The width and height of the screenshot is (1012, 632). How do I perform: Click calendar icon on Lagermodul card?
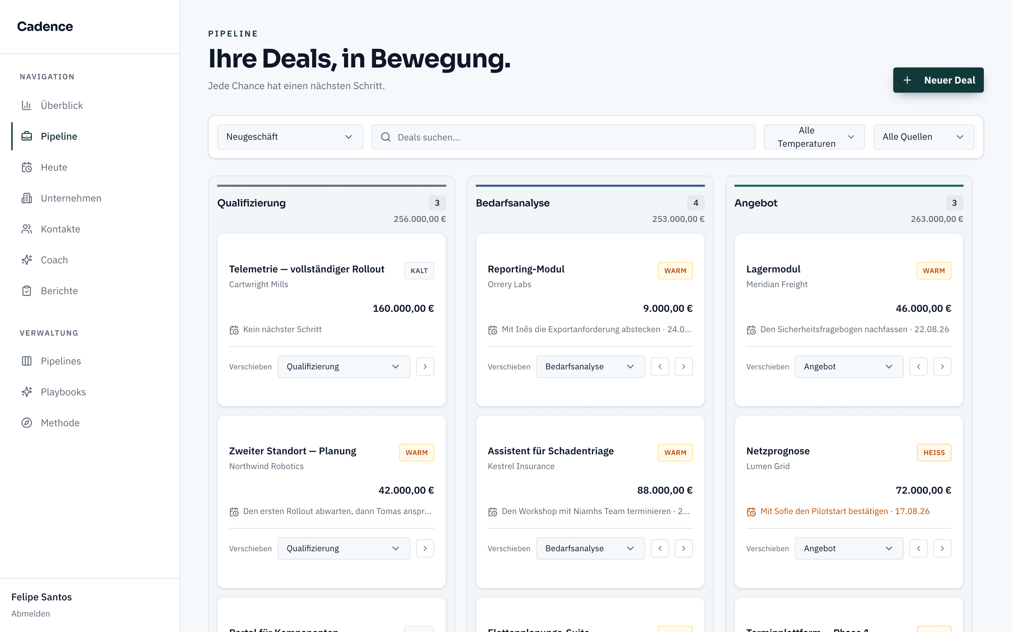[x=752, y=330]
